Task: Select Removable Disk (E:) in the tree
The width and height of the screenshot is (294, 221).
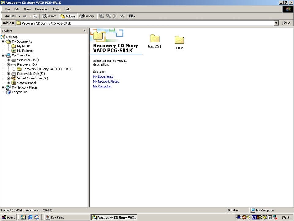Action: tap(31, 74)
